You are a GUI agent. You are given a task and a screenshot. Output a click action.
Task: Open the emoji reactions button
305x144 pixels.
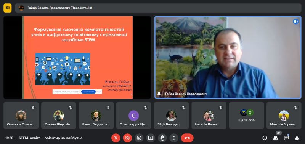coord(139,138)
